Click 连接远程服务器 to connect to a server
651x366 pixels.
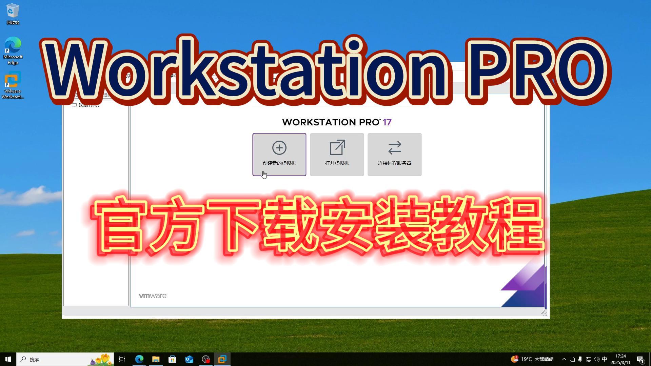[x=394, y=154]
